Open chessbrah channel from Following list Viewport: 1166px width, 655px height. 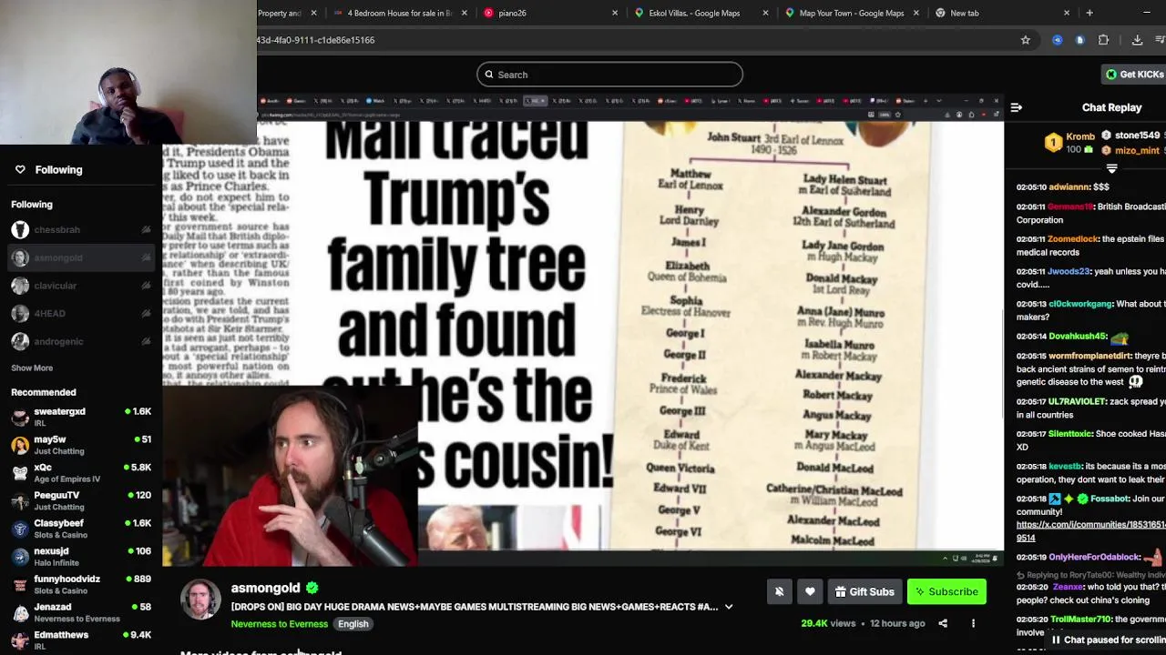click(56, 230)
